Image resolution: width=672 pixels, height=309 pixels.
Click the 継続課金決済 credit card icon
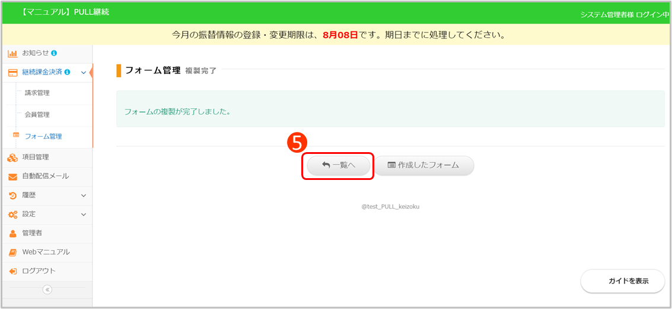point(12,72)
